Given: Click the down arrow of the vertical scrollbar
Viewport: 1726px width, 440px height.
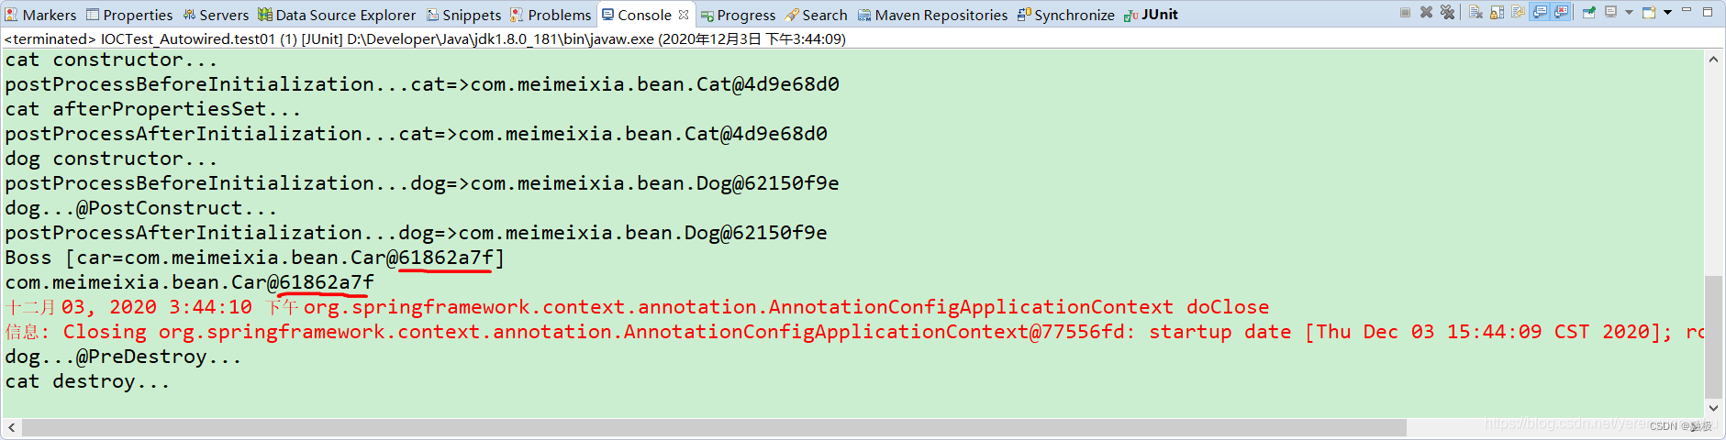Looking at the screenshot, I should 1713,408.
